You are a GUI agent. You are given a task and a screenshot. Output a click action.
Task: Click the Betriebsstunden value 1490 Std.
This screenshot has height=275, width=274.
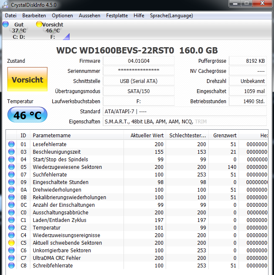(248, 101)
